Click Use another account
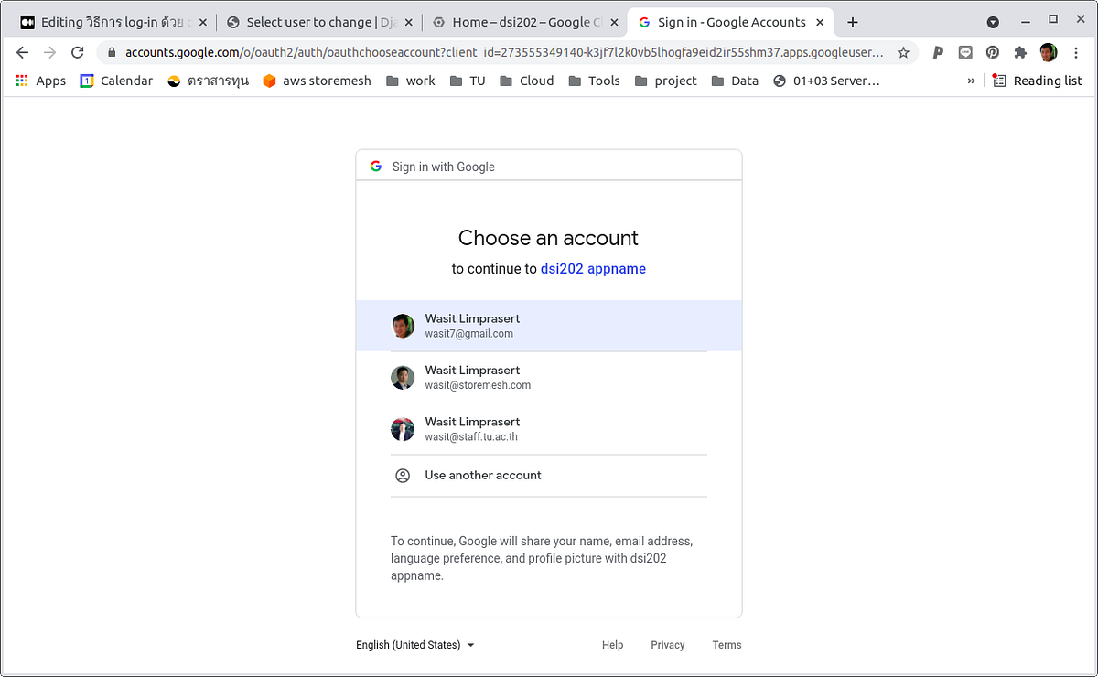Viewport: 1098px width, 677px height. pos(482,475)
